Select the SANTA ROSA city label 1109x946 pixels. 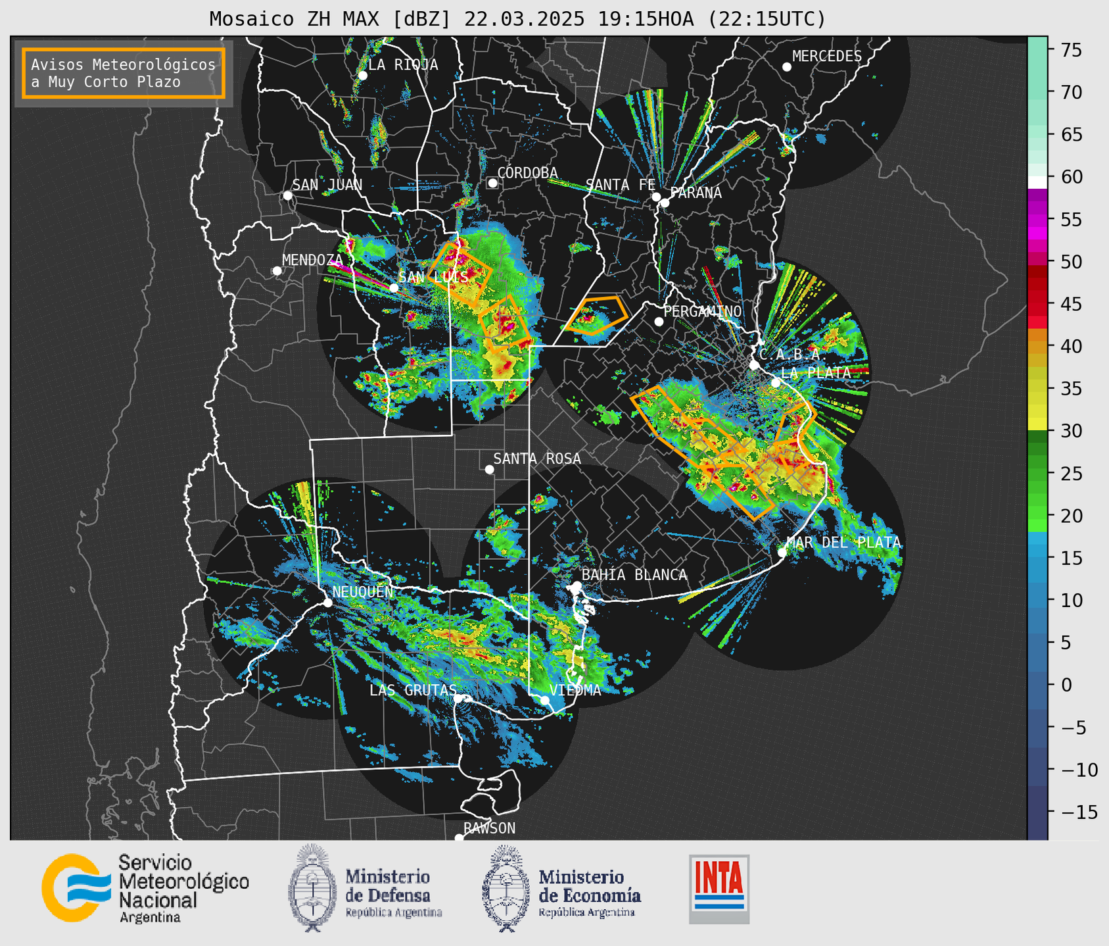[x=537, y=459]
